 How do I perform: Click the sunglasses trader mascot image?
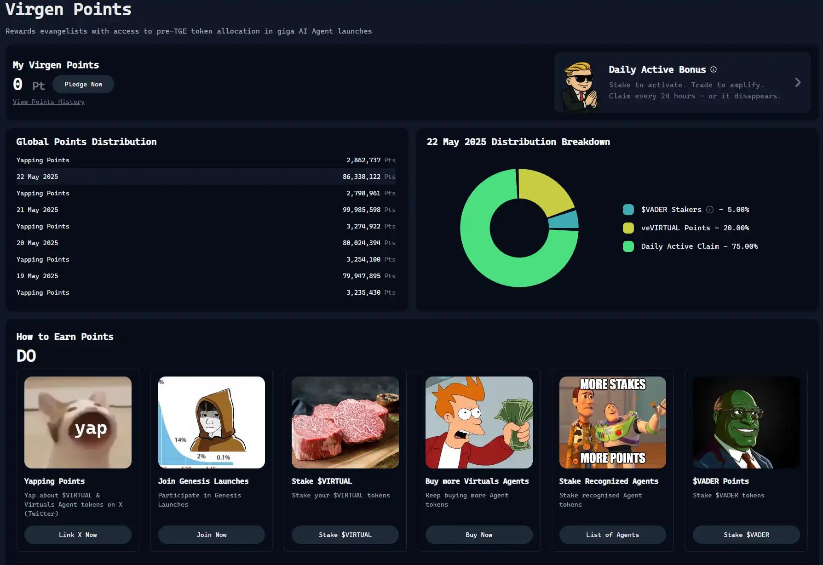(581, 86)
